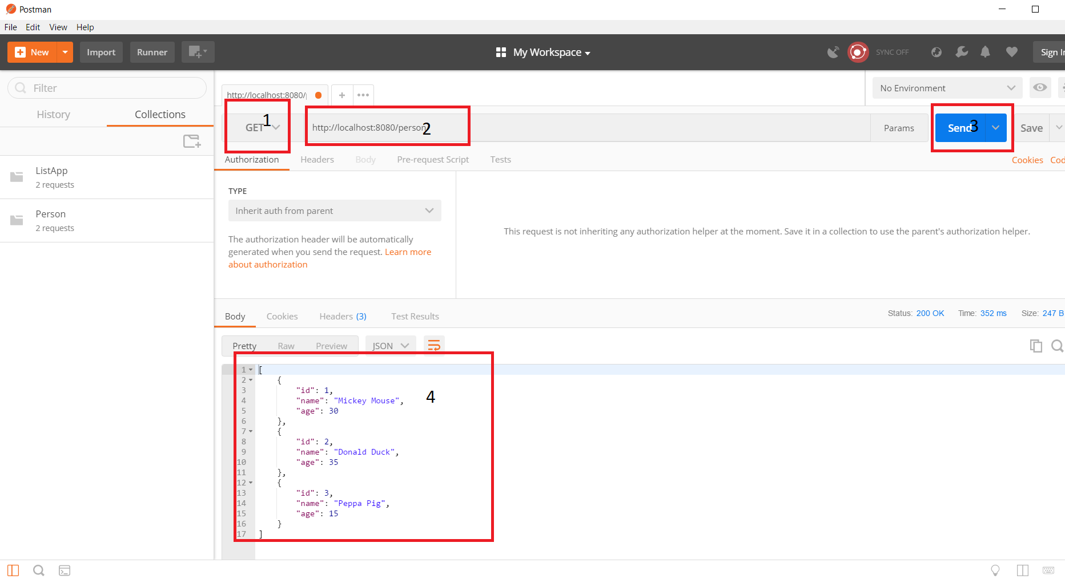Expand the No Environment dropdown

click(x=947, y=88)
